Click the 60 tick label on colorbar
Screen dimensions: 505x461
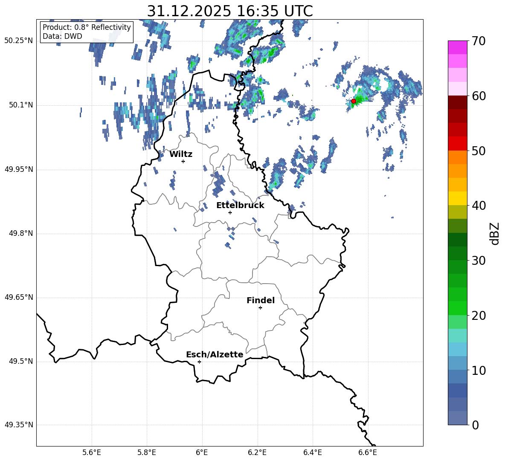(x=479, y=96)
